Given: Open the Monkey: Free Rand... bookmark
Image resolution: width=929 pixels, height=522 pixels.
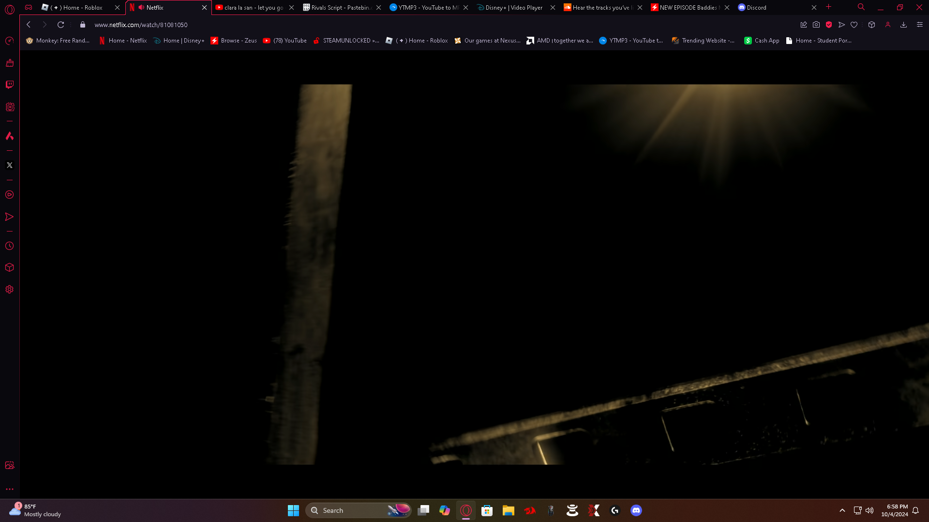Looking at the screenshot, I should (x=58, y=41).
